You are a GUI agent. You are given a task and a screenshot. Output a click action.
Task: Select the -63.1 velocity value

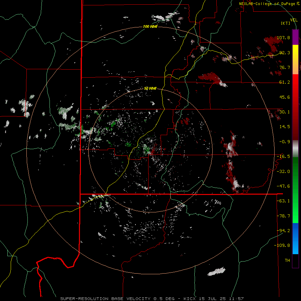click(x=283, y=201)
